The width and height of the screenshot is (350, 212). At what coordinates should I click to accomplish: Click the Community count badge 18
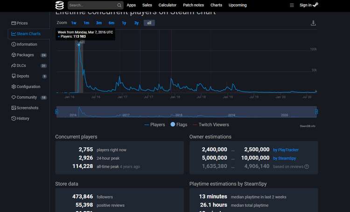44,98
